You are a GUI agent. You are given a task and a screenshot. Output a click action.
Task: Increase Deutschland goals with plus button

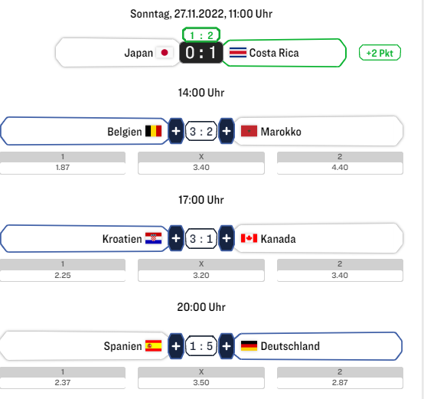(x=227, y=346)
